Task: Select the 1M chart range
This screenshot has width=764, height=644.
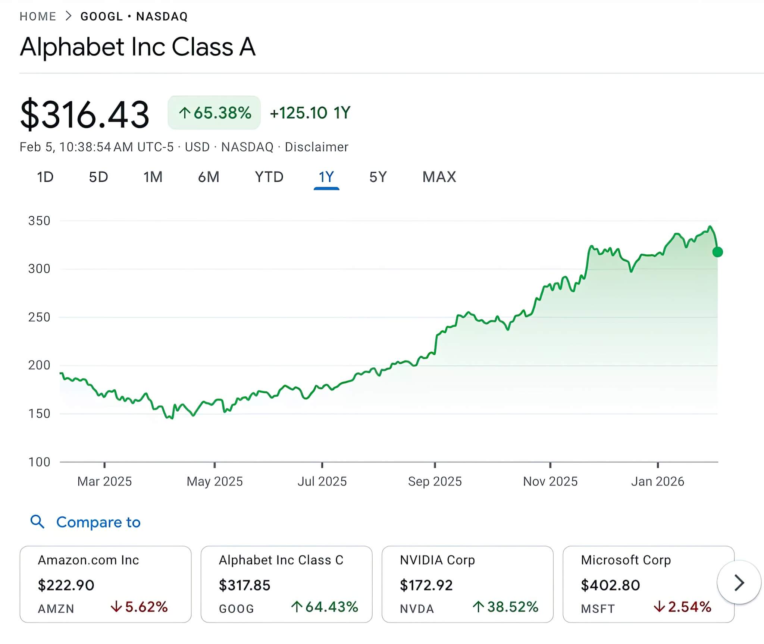Action: tap(153, 177)
